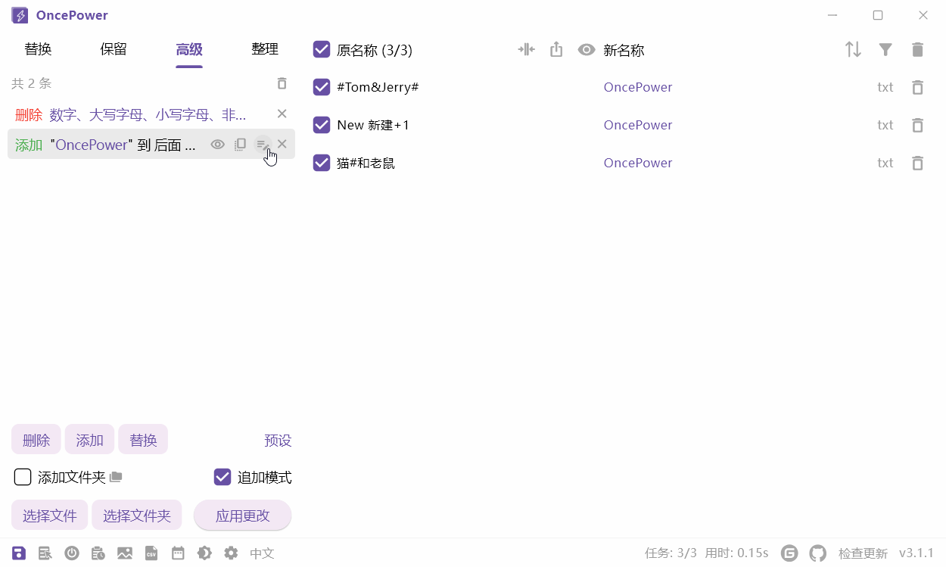Switch to the 保留 tab
This screenshot has width=946, height=567.
(x=114, y=49)
